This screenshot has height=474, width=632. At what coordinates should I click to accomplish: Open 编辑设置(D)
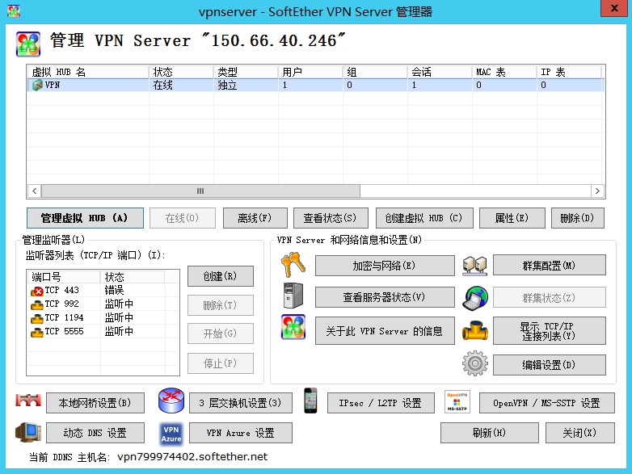550,364
